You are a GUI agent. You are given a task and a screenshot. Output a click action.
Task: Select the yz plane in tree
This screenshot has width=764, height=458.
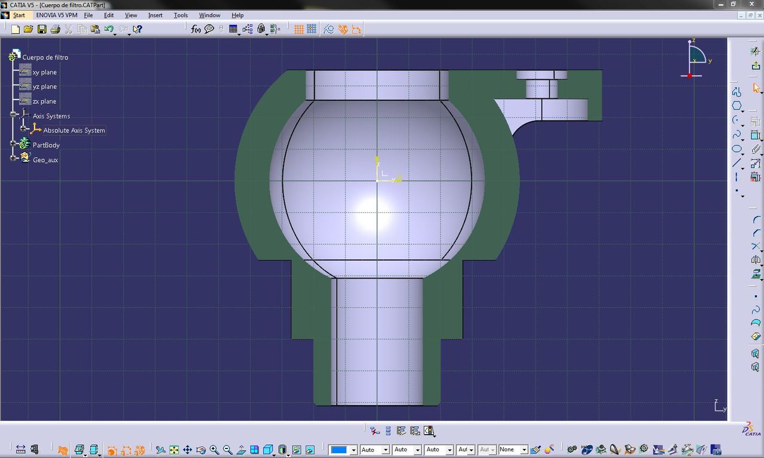(45, 86)
